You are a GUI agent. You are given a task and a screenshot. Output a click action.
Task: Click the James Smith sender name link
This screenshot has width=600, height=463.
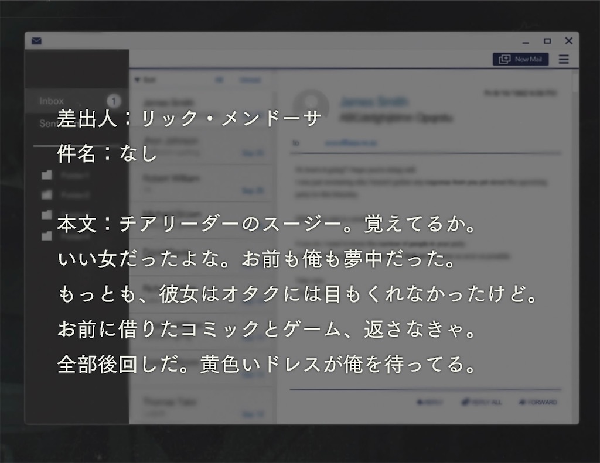click(374, 102)
